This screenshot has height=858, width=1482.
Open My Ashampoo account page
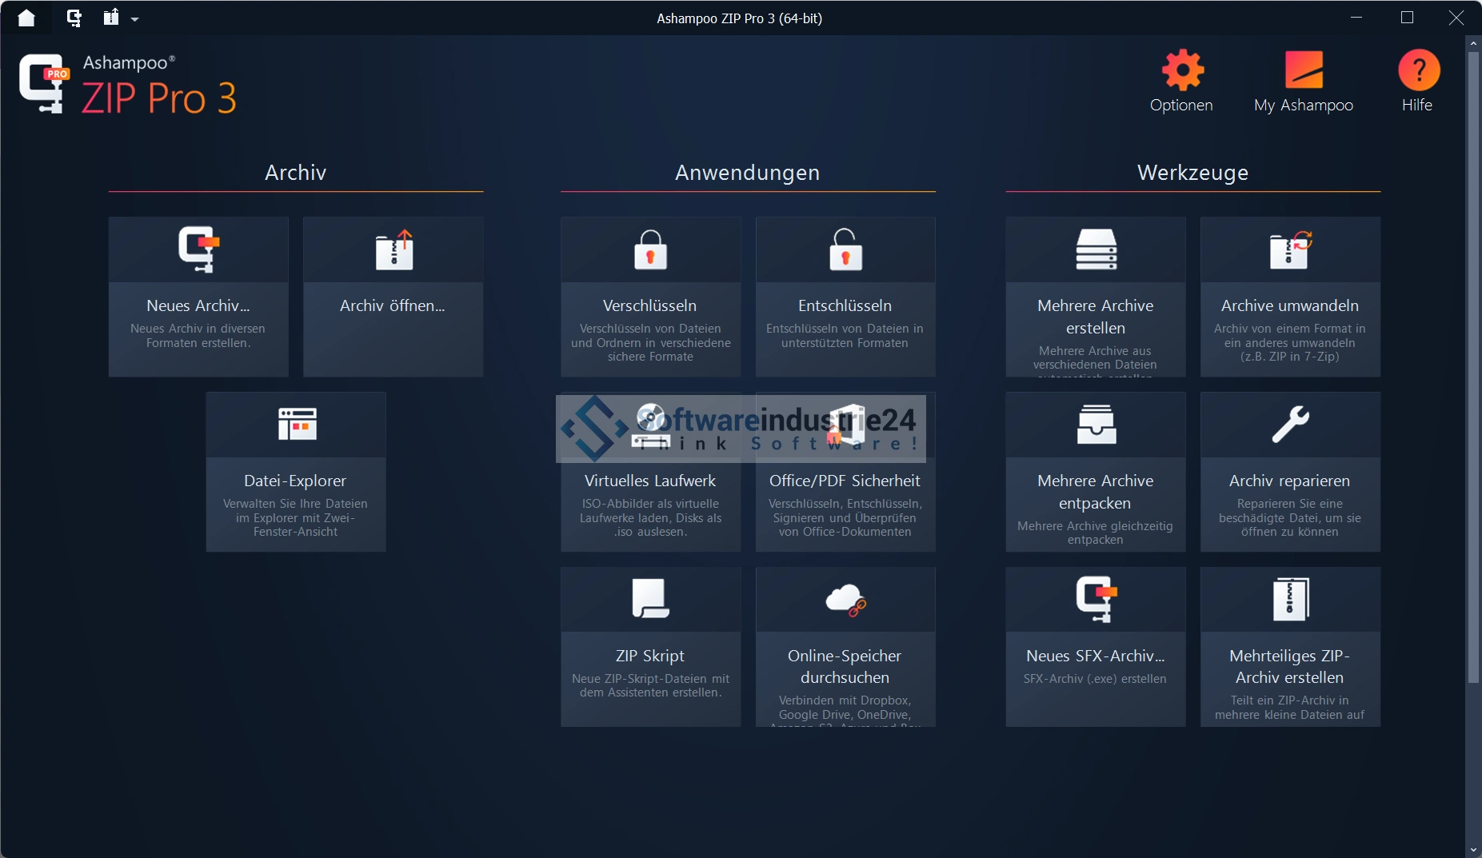pyautogui.click(x=1303, y=82)
